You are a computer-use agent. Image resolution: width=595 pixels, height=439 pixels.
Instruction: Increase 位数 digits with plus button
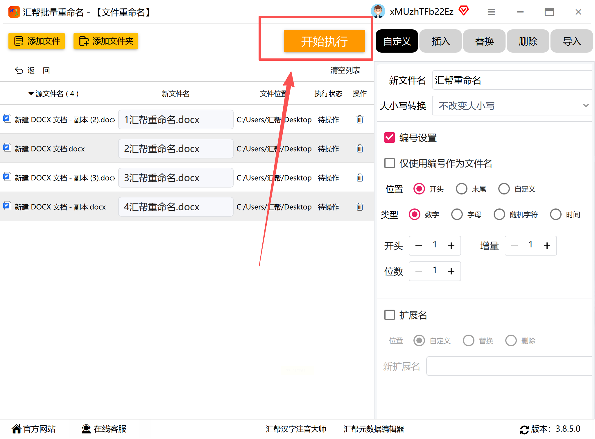click(x=451, y=271)
